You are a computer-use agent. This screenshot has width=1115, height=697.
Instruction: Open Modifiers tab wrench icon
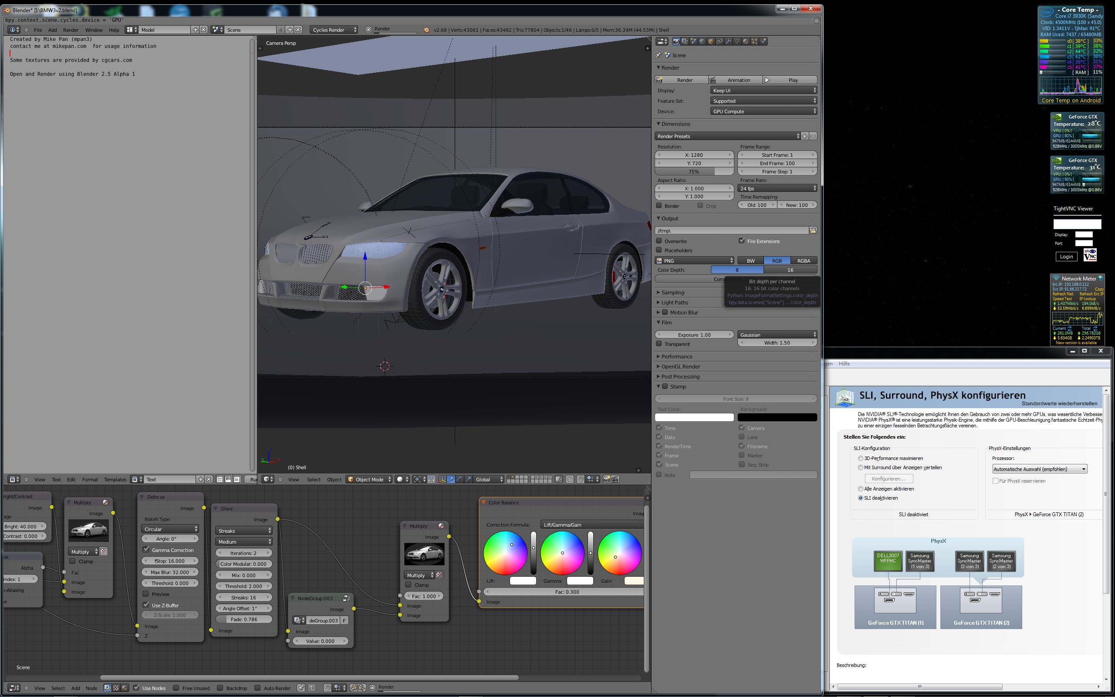728,41
